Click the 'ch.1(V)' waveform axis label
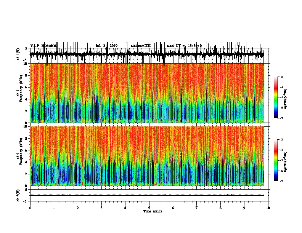Image resolution: width=302 pixels, height=233 pixels. tap(18, 54)
